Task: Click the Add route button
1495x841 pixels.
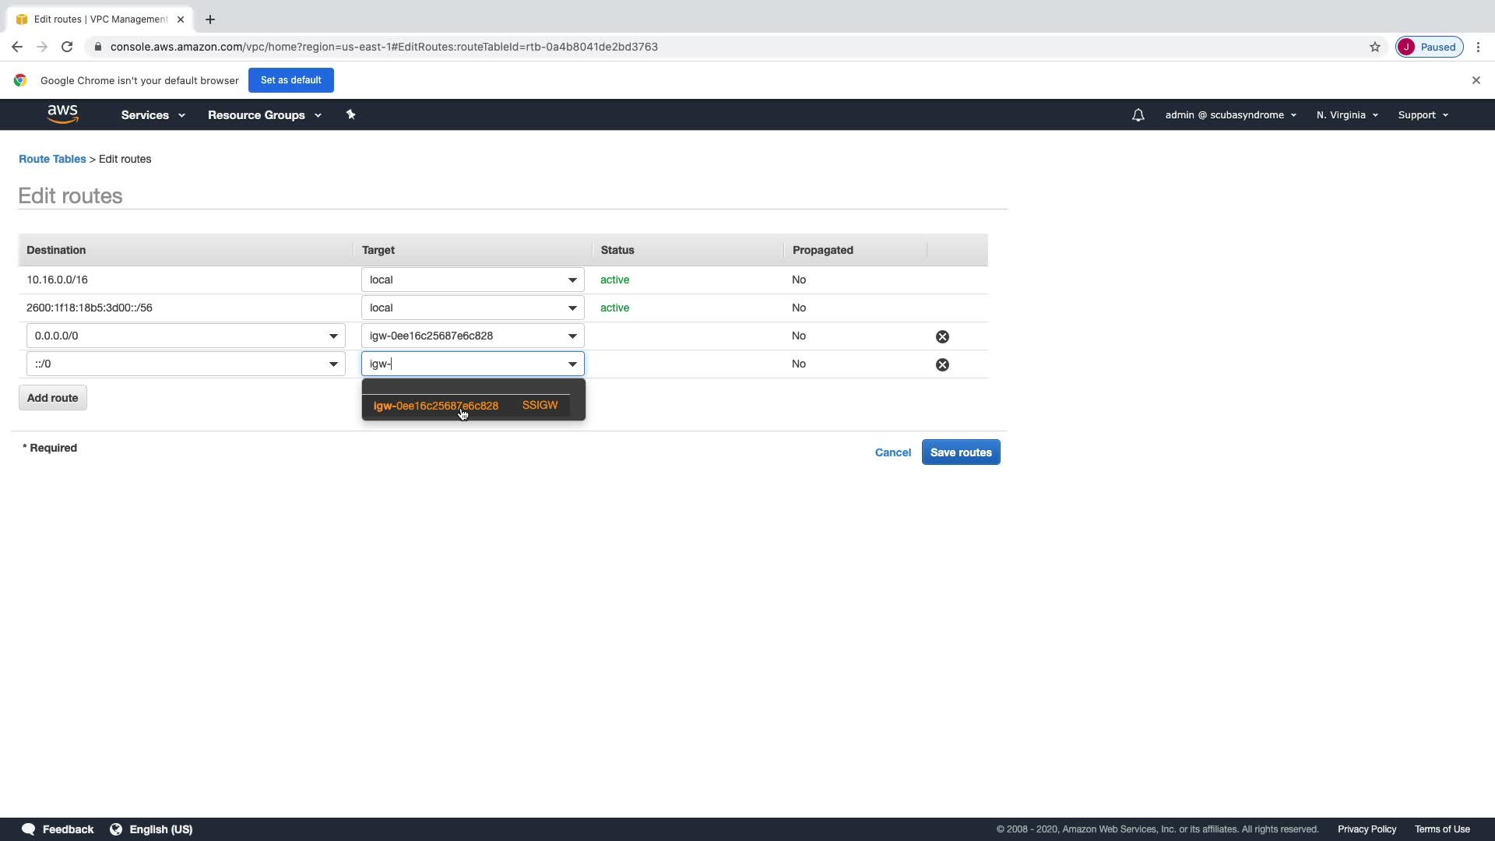Action: 52,398
